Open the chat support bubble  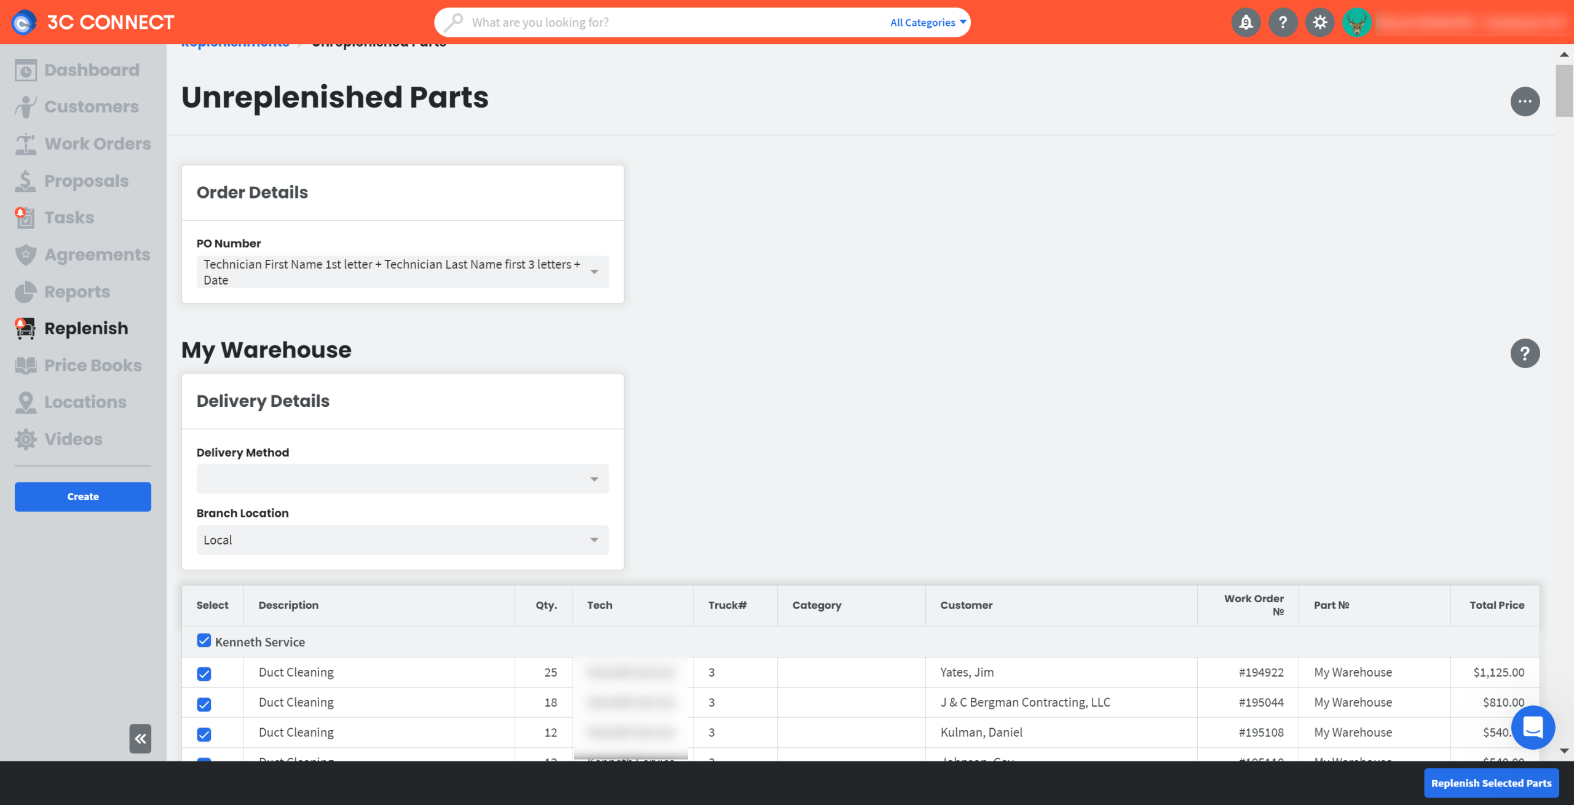pos(1533,728)
